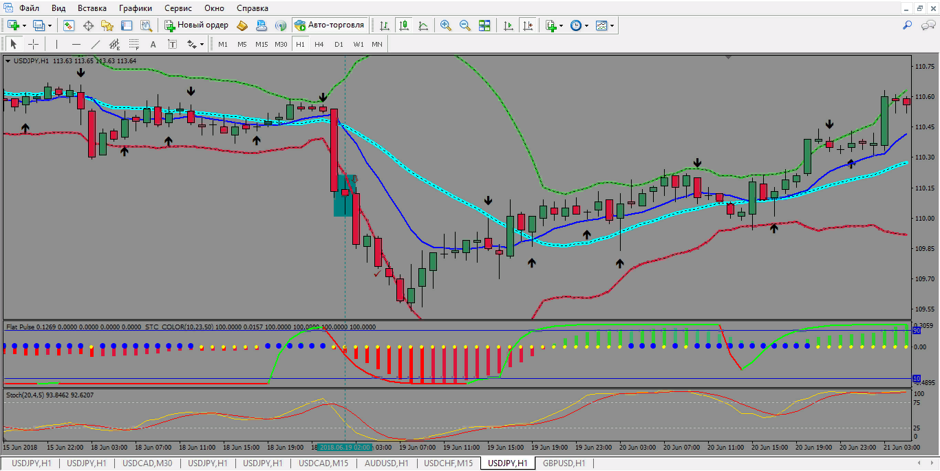Open the chart templates icon
The width and height of the screenshot is (940, 471).
pyautogui.click(x=601, y=25)
